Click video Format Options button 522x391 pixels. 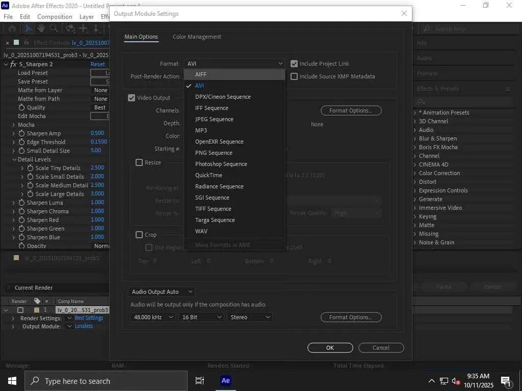click(x=351, y=110)
